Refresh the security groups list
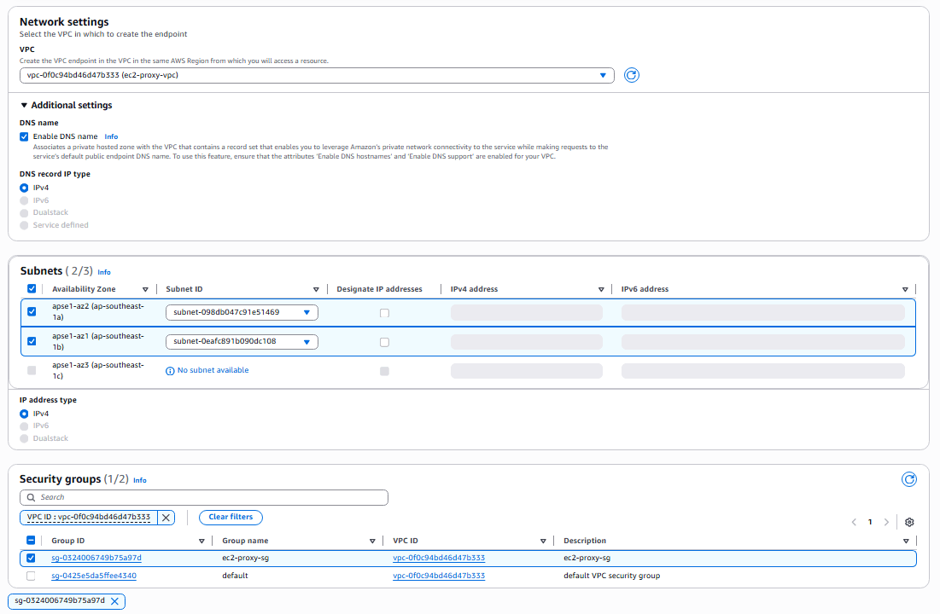Viewport: 940px width, 614px height. [909, 479]
